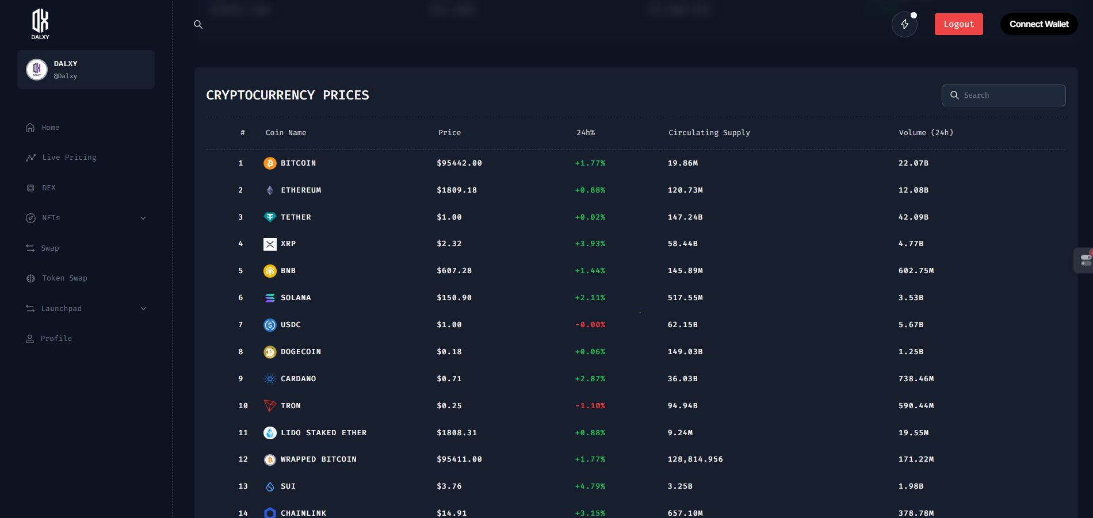Open the top search magnifier icon
The image size is (1093, 518).
198,24
